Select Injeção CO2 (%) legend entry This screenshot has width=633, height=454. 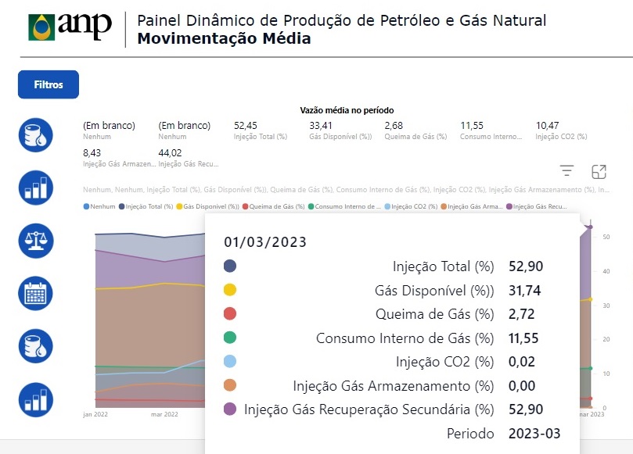click(x=411, y=206)
